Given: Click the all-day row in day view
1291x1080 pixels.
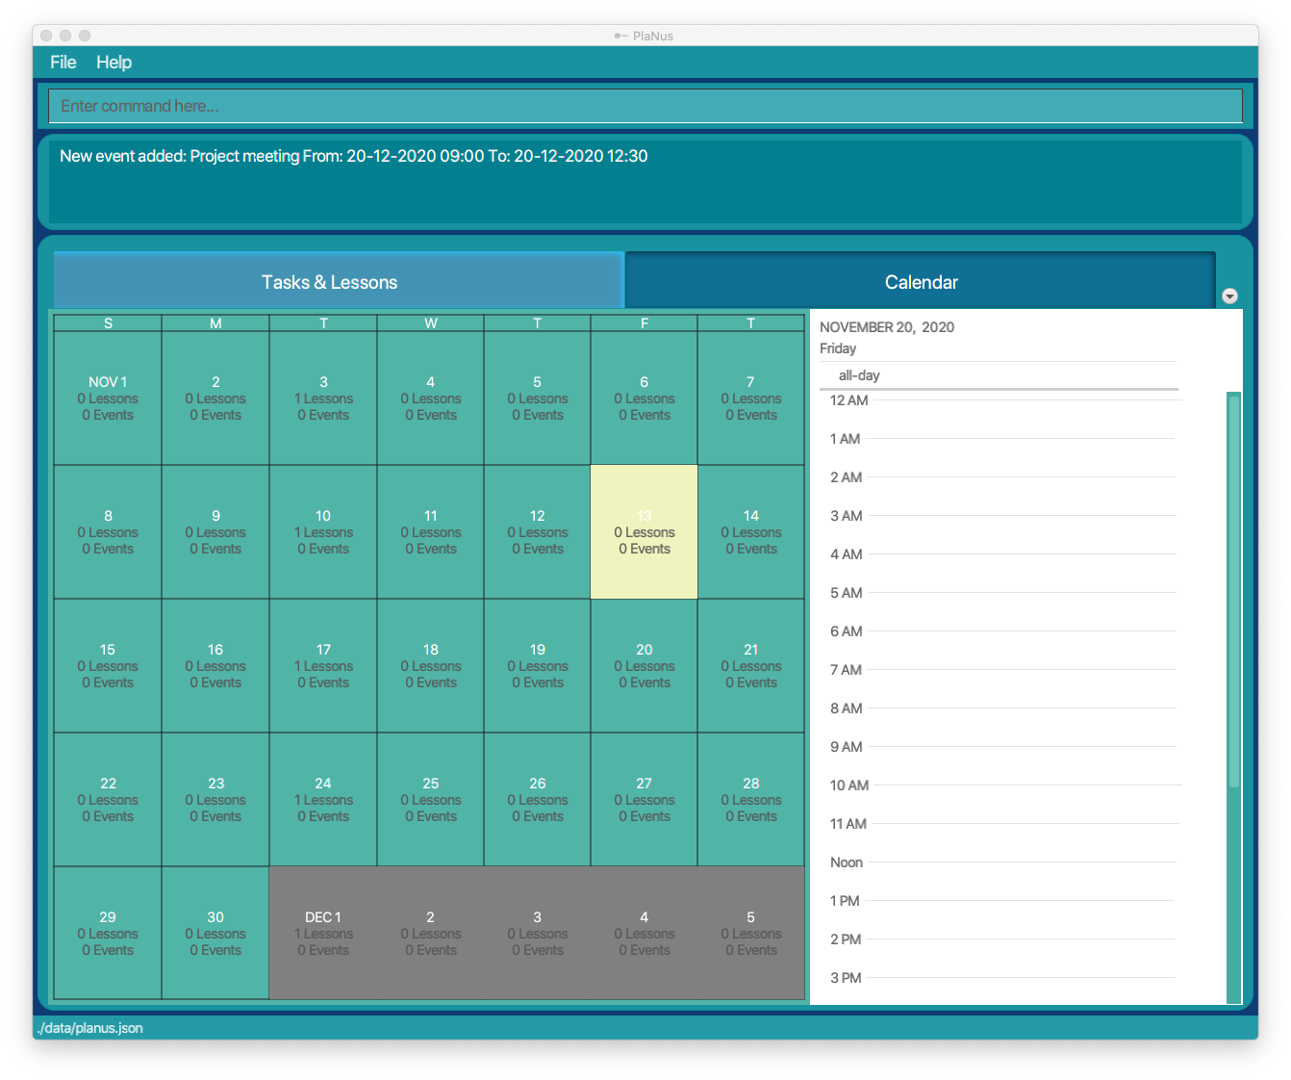Looking at the screenshot, I should point(999,375).
